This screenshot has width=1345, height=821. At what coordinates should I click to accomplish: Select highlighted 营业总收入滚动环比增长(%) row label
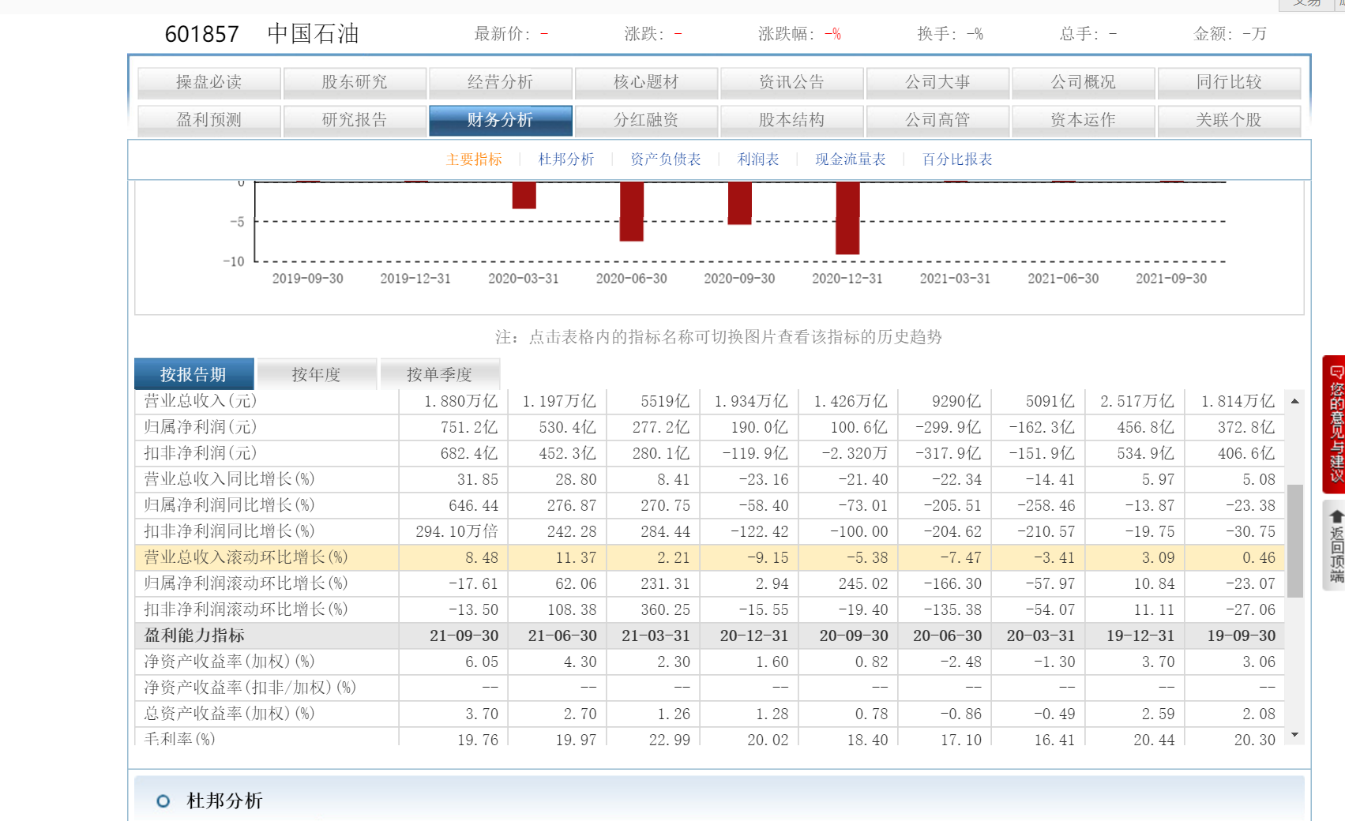pos(246,557)
